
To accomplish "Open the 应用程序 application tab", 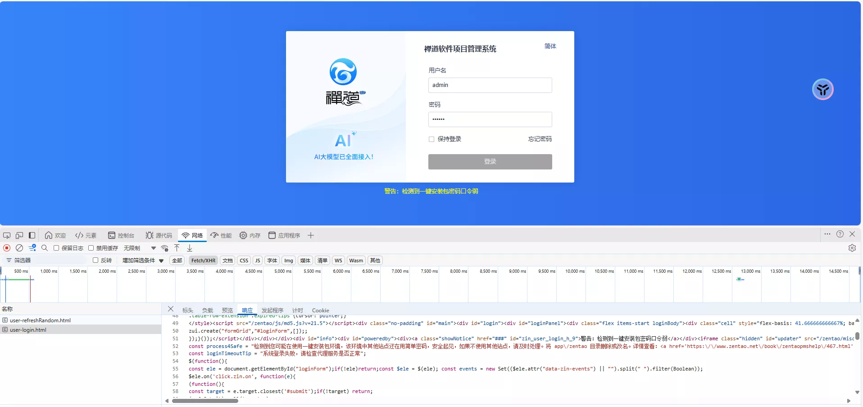I will (x=284, y=235).
